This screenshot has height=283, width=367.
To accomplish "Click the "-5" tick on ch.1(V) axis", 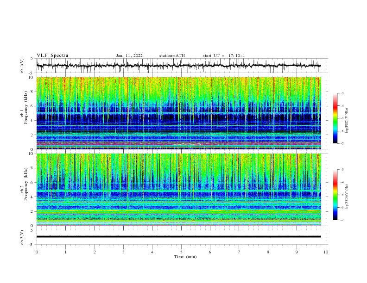I will tap(32, 73).
